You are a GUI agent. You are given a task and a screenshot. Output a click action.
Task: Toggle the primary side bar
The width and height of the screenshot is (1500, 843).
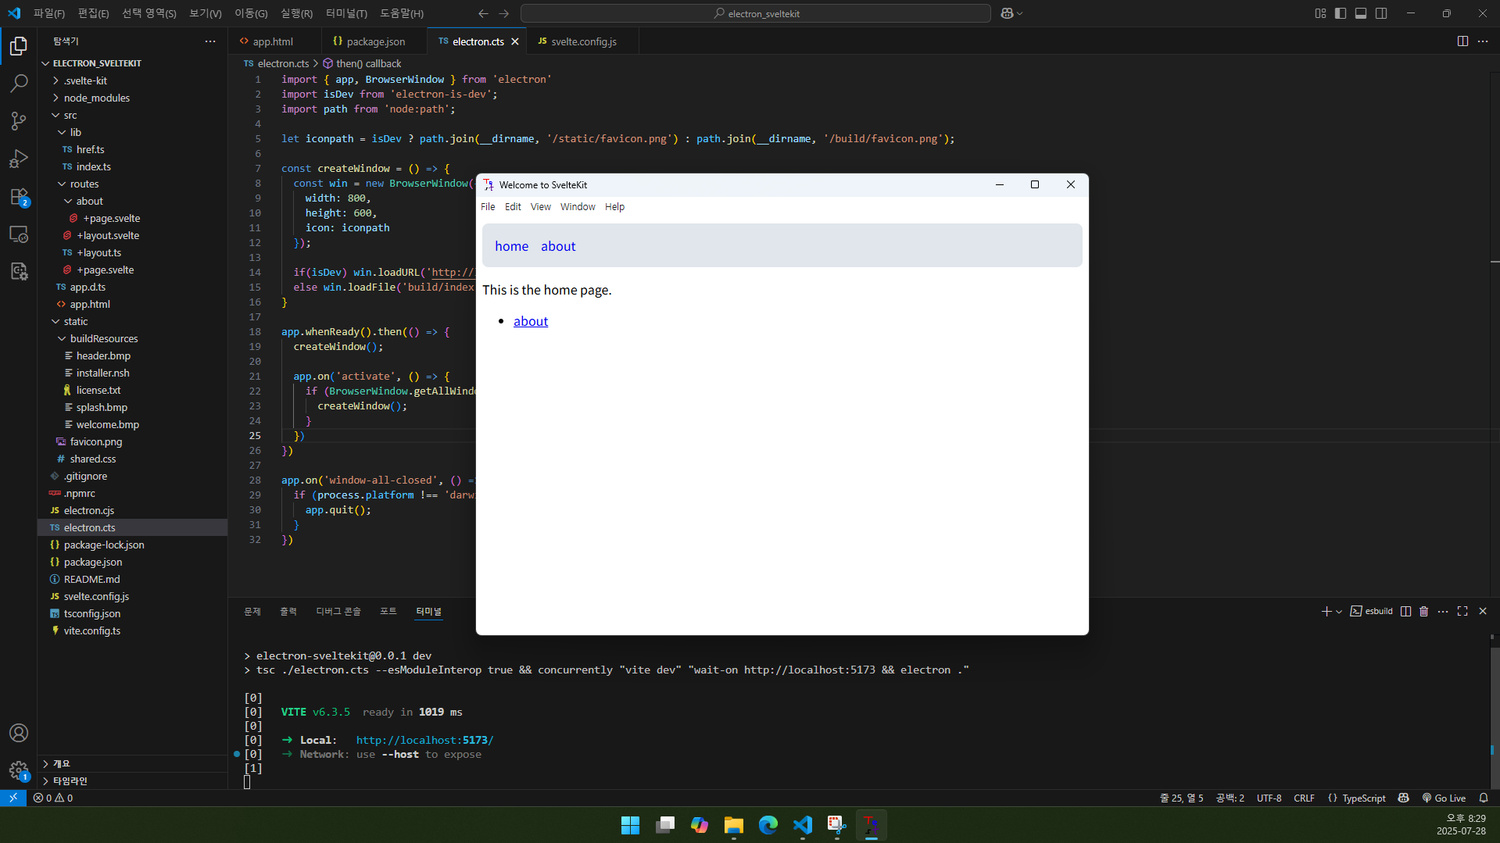pyautogui.click(x=1341, y=13)
